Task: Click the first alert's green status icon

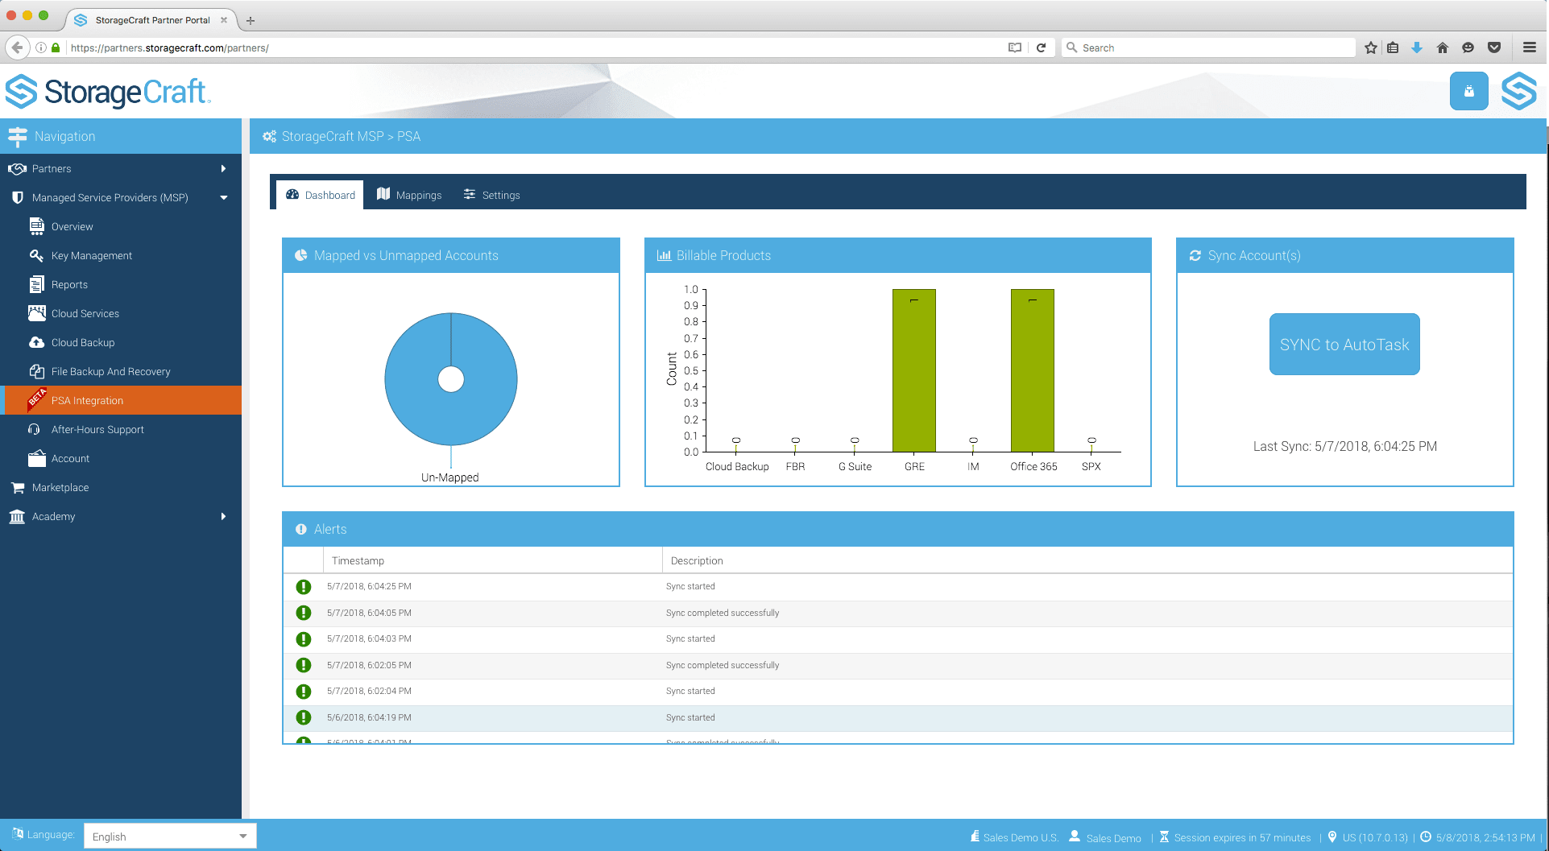Action: point(304,587)
